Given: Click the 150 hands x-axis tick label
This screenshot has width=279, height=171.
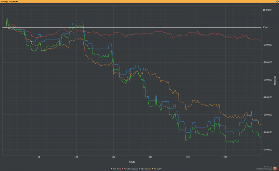Looking at the screenshot, I should (113, 157).
